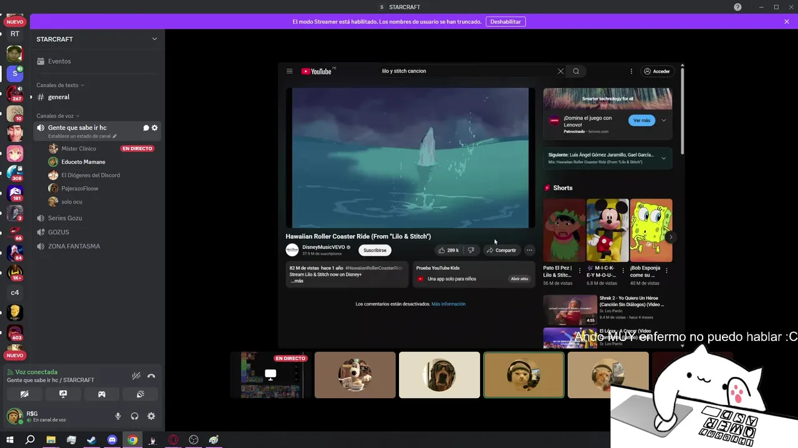This screenshot has height=448, width=798.
Task: Click the YouTube search field
Action: tap(468, 71)
